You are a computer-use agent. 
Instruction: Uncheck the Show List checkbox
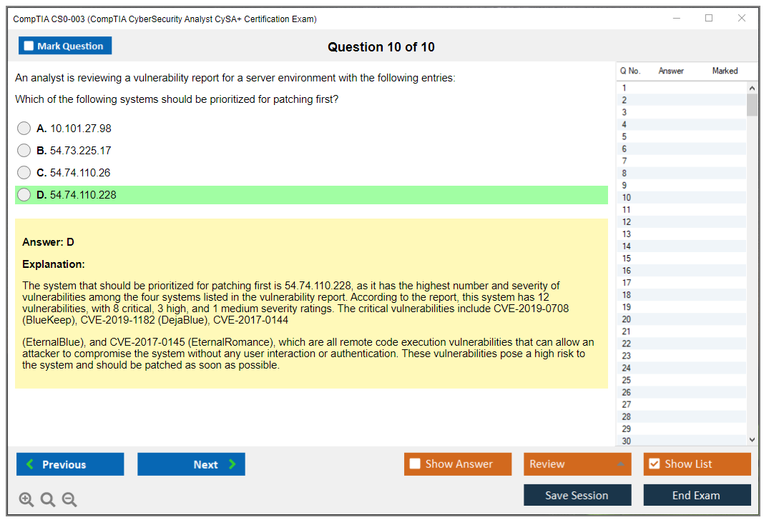654,464
